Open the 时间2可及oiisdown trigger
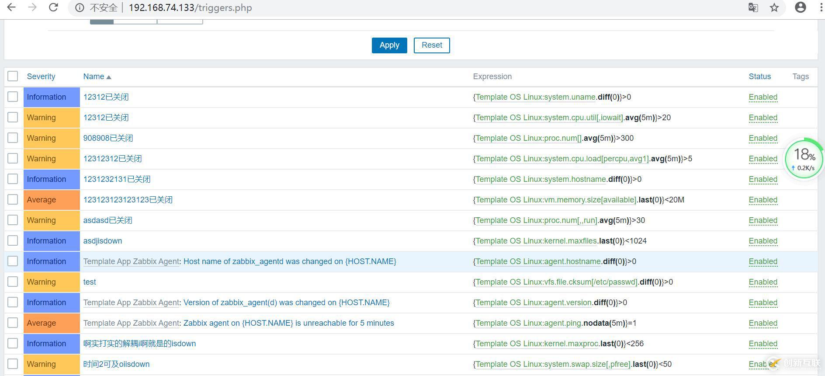The image size is (825, 376). (116, 364)
